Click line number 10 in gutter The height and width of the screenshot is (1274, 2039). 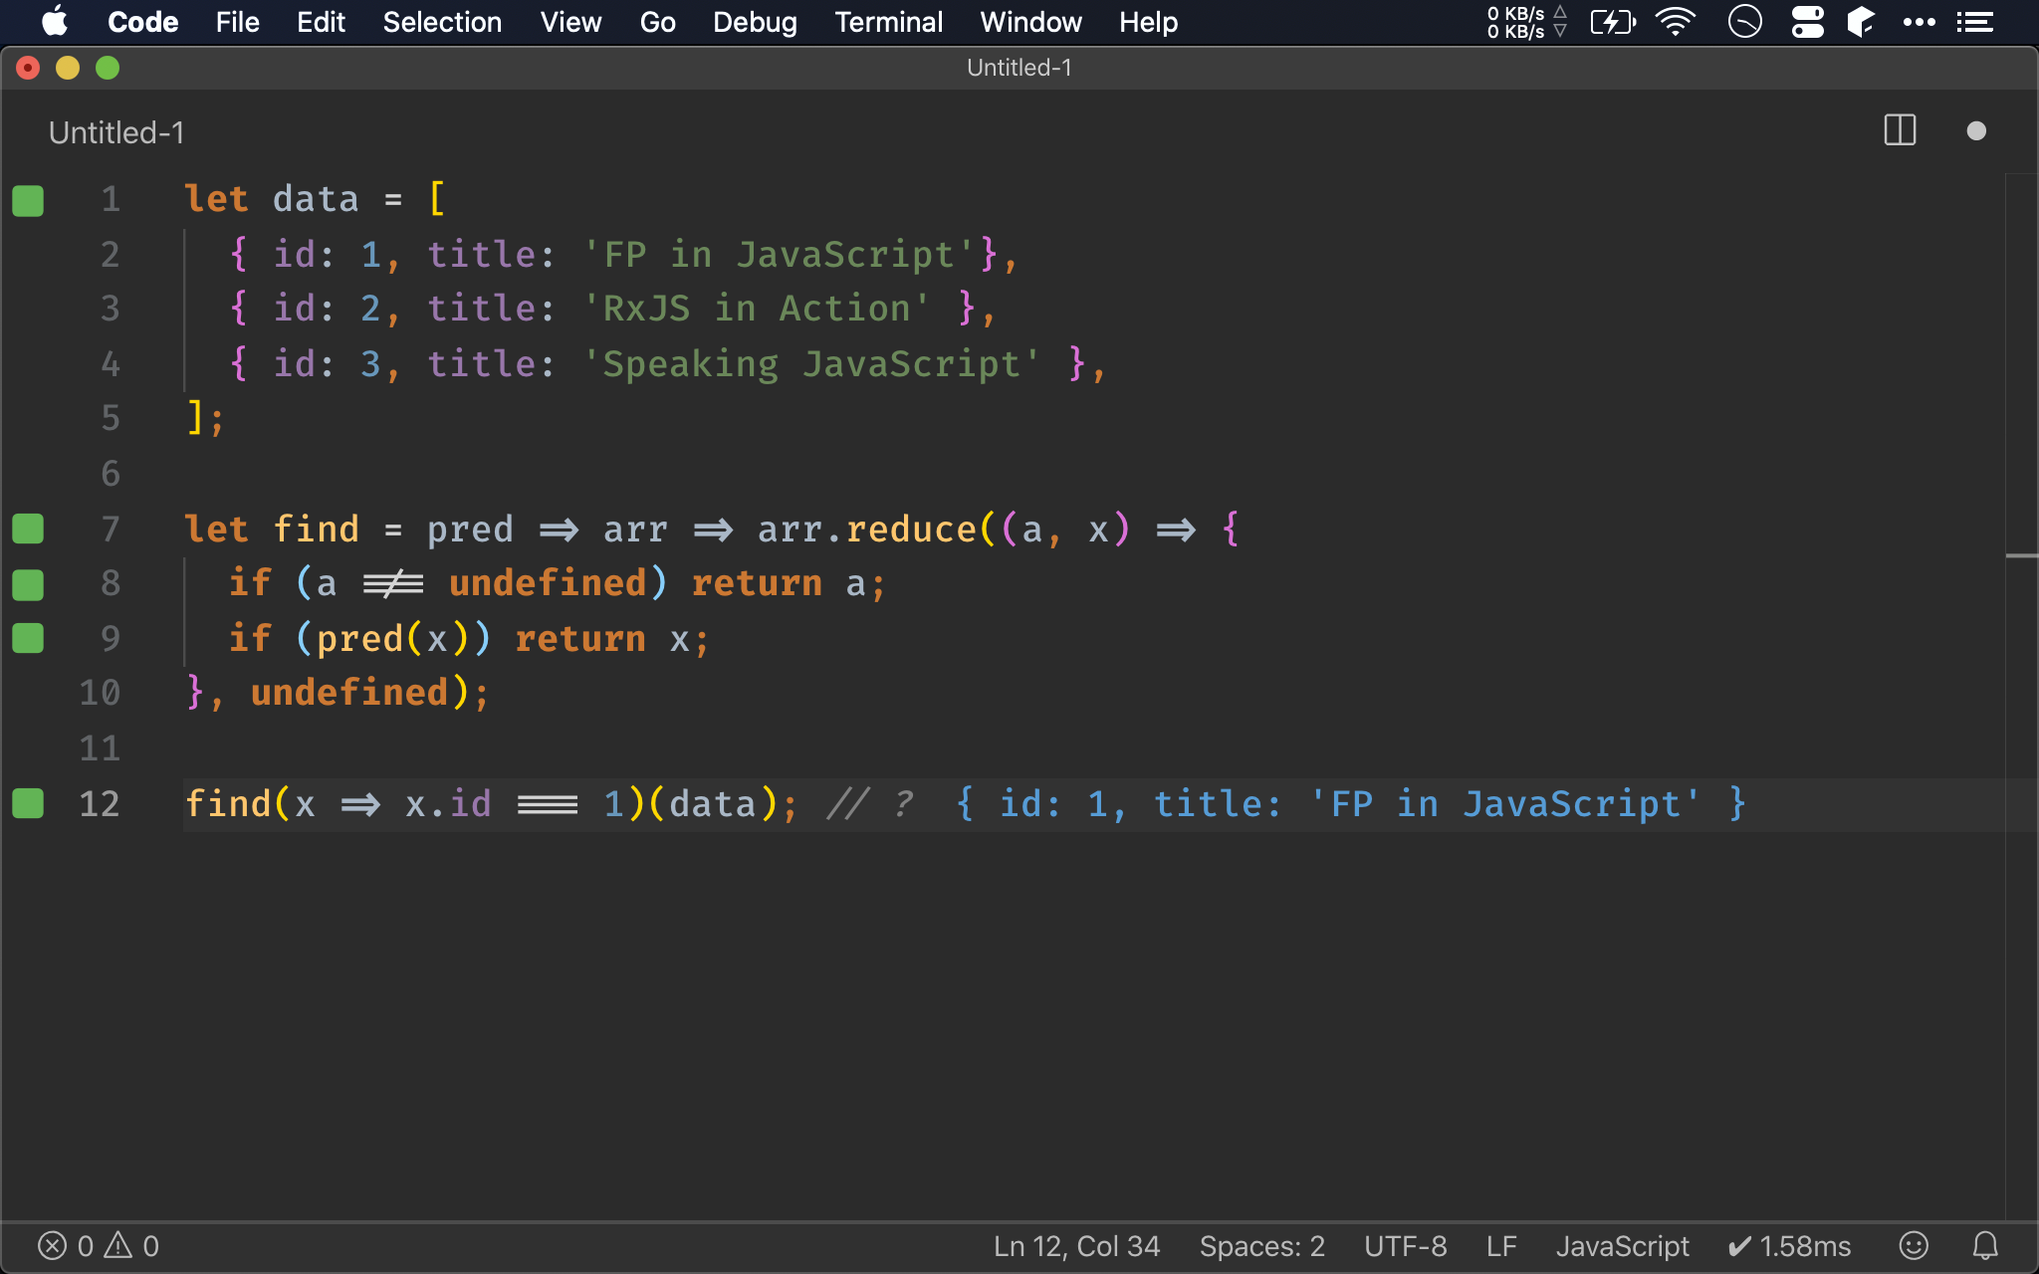[x=100, y=693]
